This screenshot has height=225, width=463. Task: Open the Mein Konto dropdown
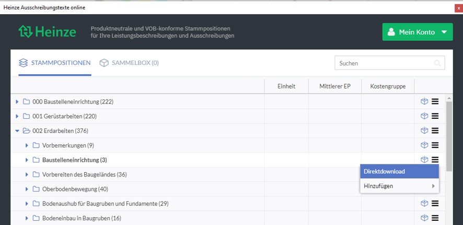click(417, 32)
